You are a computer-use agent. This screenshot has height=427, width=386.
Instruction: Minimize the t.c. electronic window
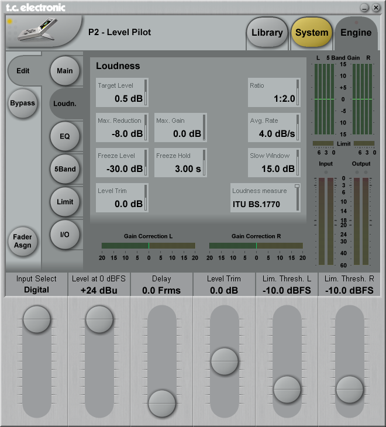click(364, 8)
